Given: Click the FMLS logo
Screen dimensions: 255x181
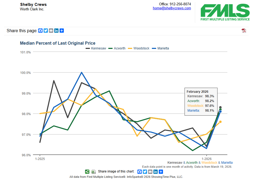Looking at the screenshot, I should pos(225,12).
